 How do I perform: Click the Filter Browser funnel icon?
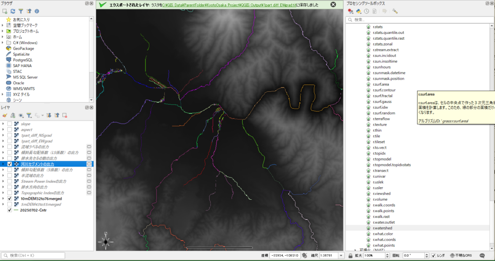(21, 11)
